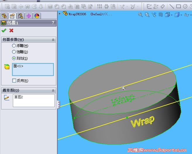This screenshot has height=154, width=192.
Task: Toggle the Section View icon
Action: click(x=160, y=15)
